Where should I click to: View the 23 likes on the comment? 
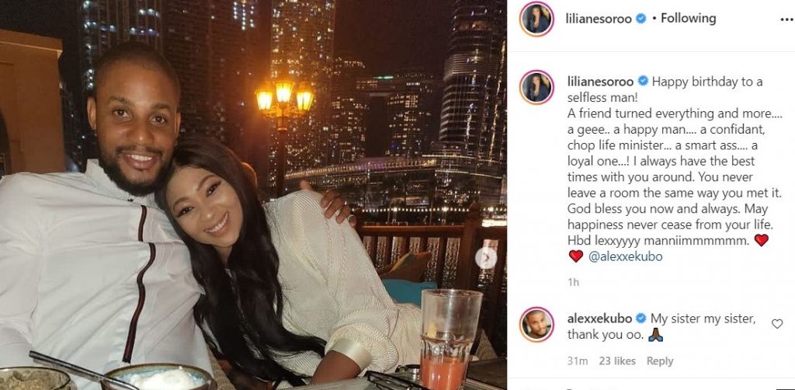617,361
